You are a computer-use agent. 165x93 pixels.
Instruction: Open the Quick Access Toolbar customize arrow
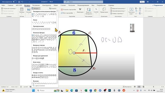tap(29, 2)
